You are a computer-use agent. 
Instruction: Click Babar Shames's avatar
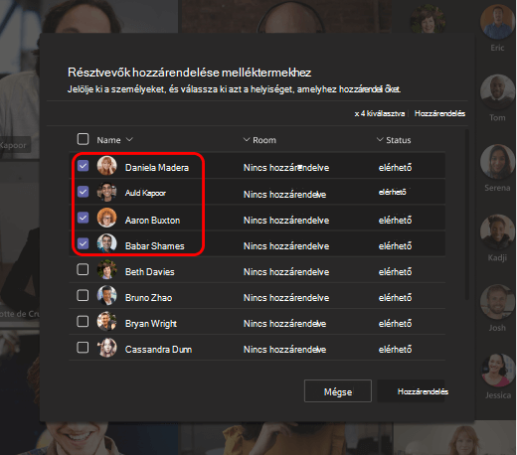(106, 243)
